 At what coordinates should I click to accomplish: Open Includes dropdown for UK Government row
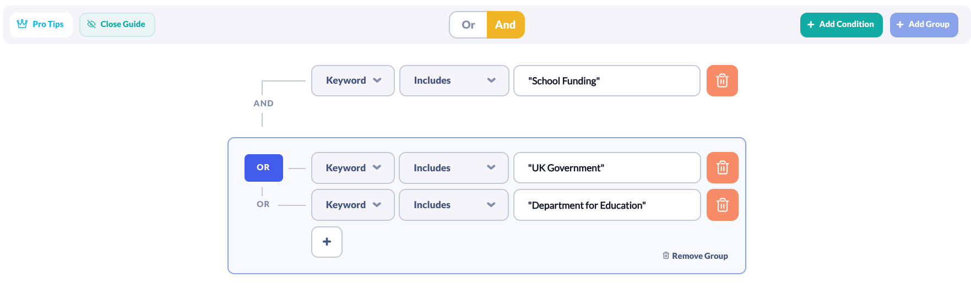point(453,168)
